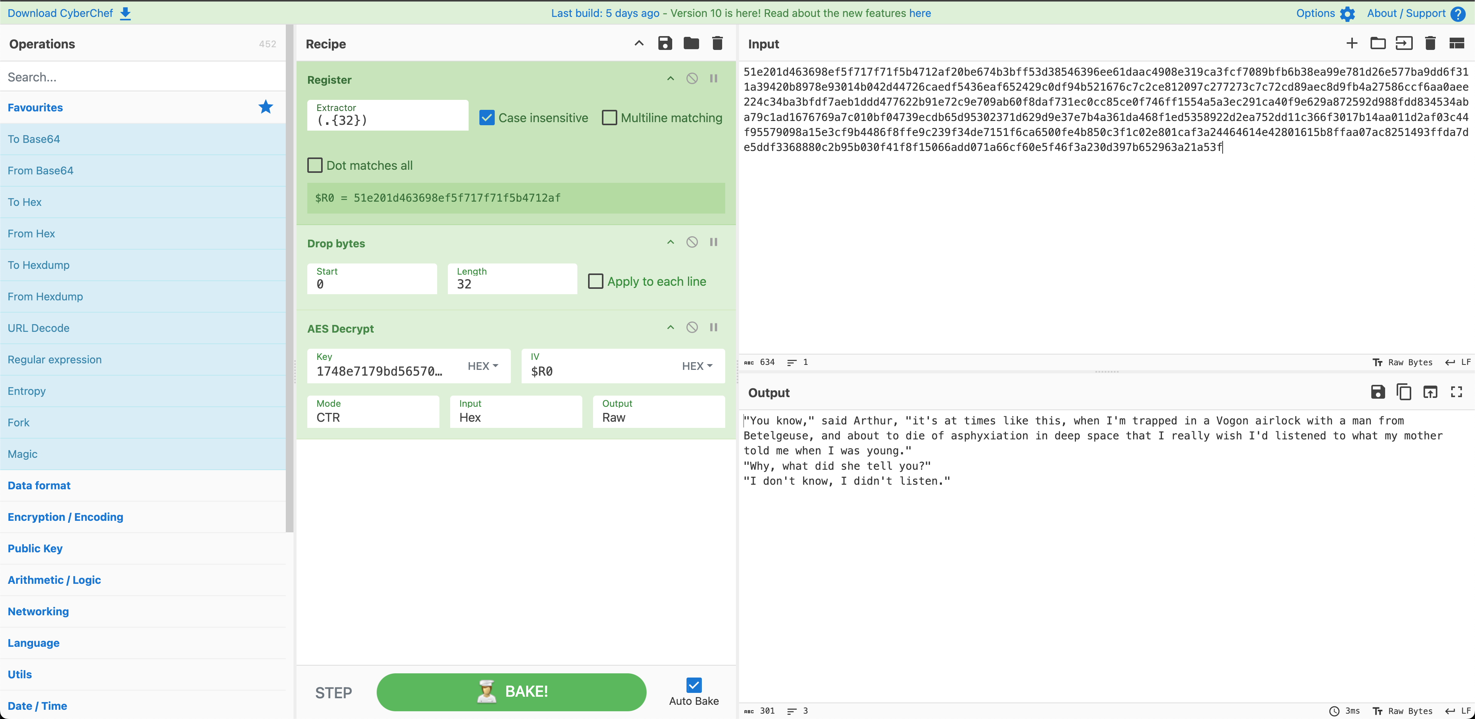Add a new input tab
The height and width of the screenshot is (719, 1475).
[x=1351, y=43]
